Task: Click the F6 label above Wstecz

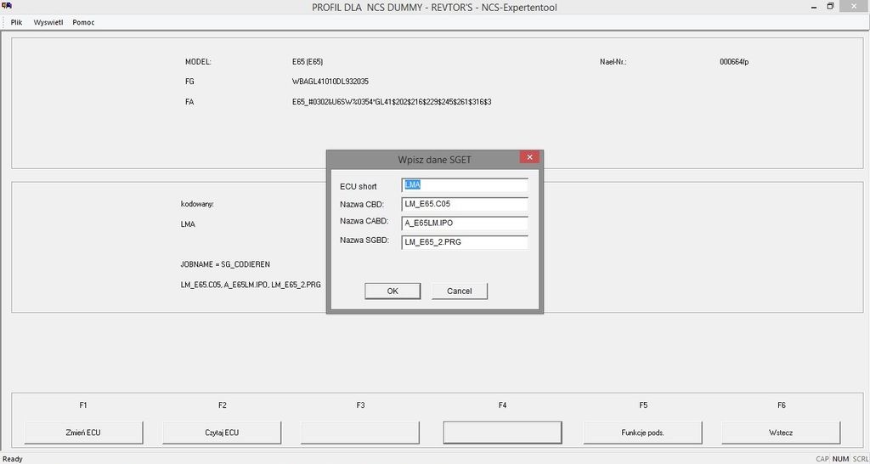Action: coord(782,405)
